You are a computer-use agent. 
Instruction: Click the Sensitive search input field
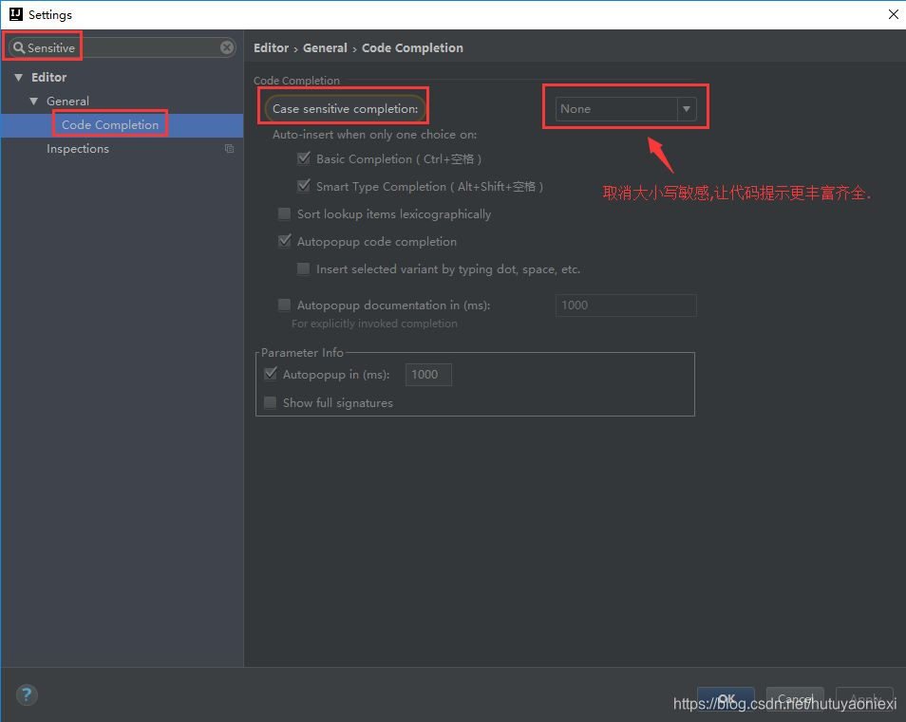[x=122, y=47]
